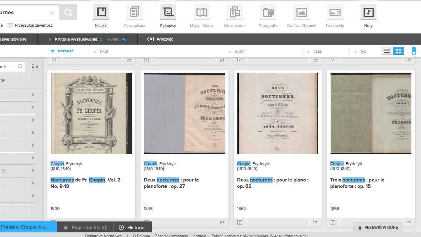This screenshot has width=421, height=237.
Task: Toggle Przeszukuj zawartość checkbox
Action: point(10,26)
